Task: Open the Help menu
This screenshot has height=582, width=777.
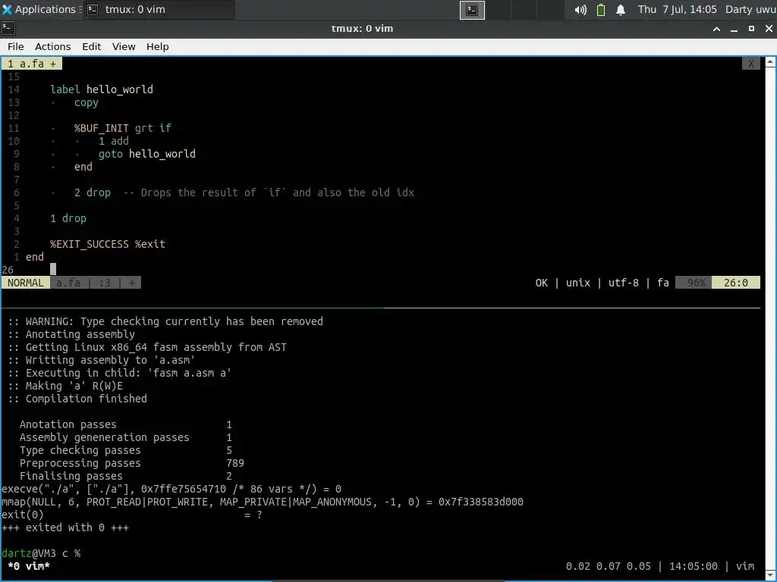Action: 158,46
